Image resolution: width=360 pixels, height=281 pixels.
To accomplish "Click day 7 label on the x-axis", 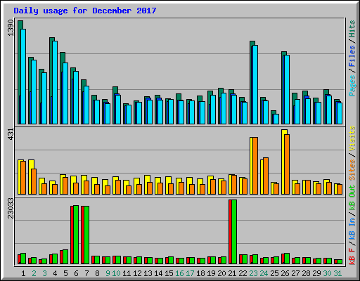I will tap(86, 273).
